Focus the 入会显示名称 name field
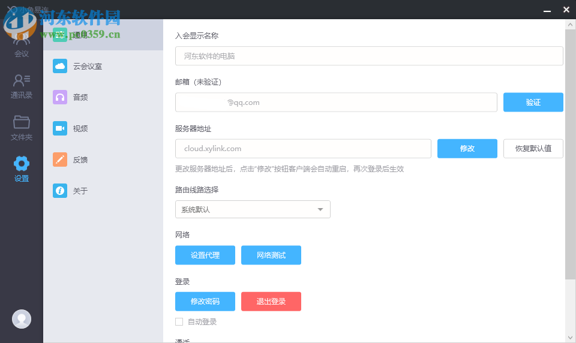The height and width of the screenshot is (343, 576). [x=369, y=56]
